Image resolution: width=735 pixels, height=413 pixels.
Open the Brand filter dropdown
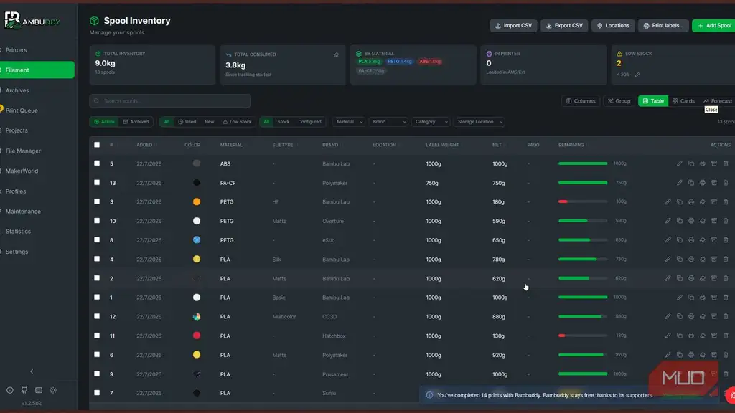[x=388, y=122]
